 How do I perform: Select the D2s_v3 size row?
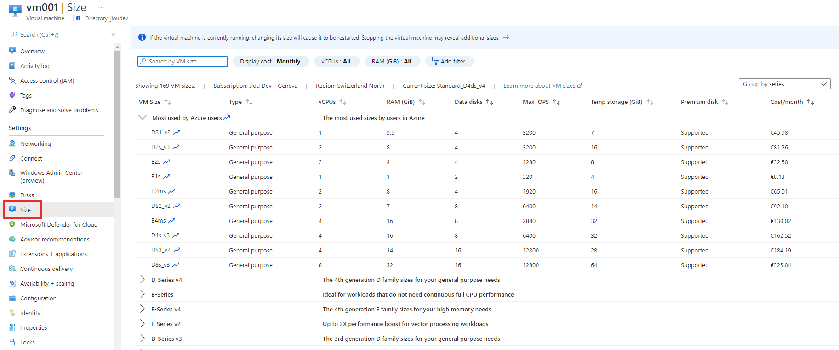pos(486,147)
